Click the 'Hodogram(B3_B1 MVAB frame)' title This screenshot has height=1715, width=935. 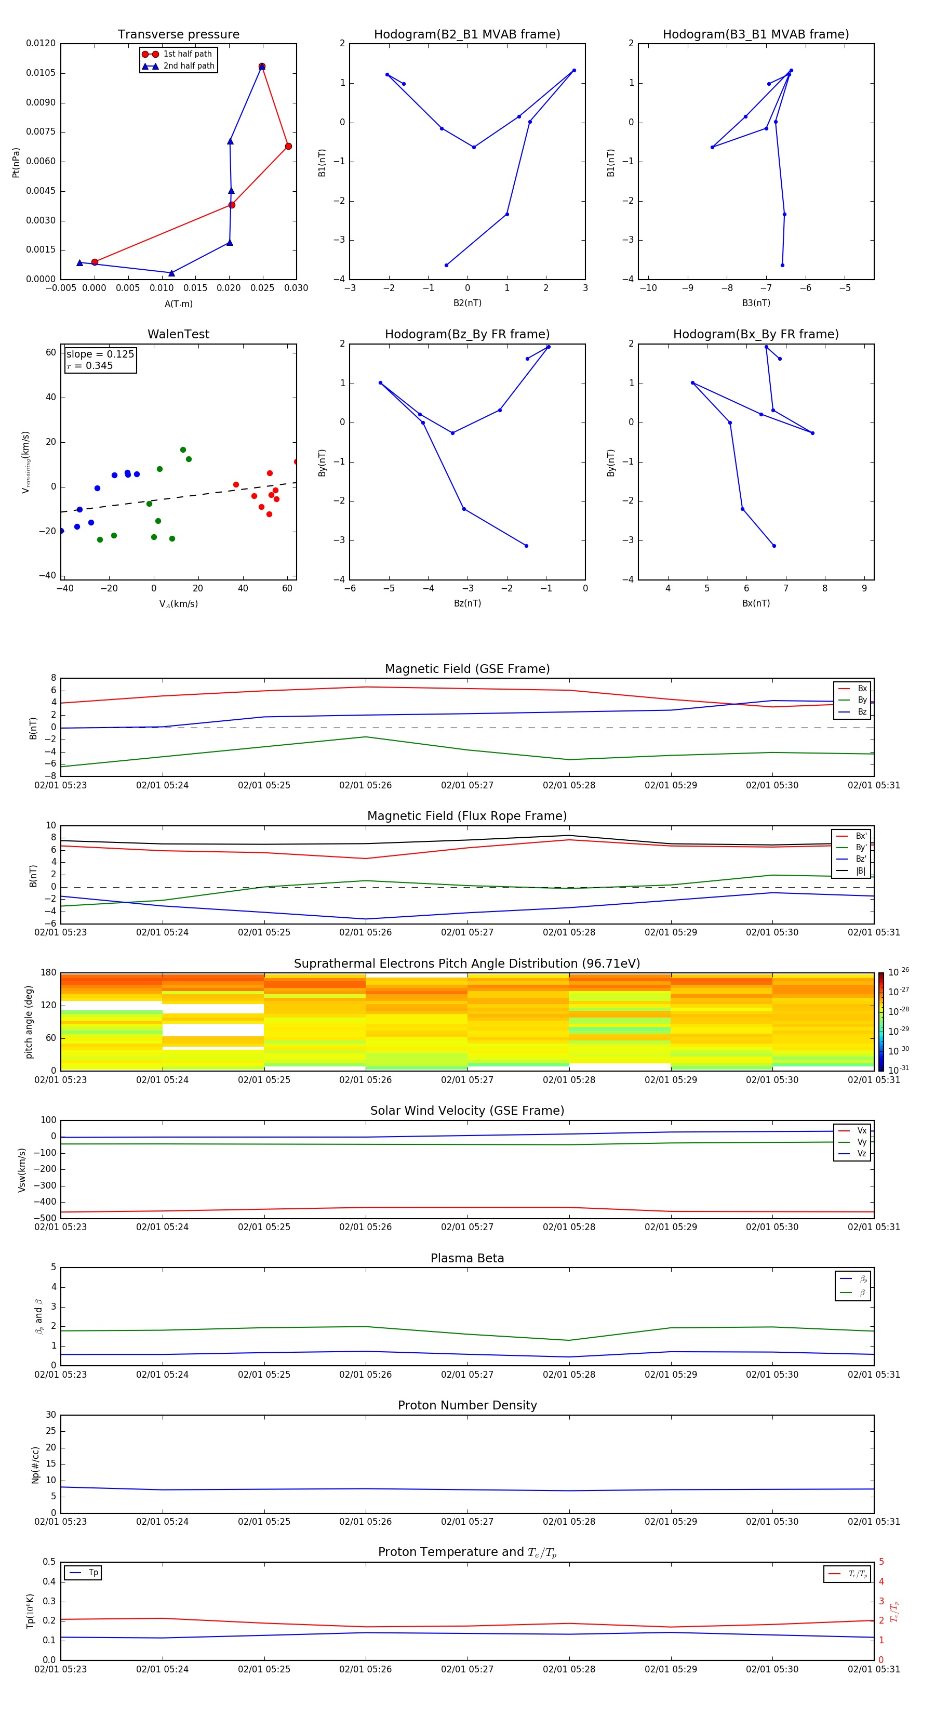click(756, 34)
